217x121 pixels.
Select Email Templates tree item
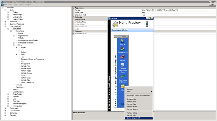(18, 92)
